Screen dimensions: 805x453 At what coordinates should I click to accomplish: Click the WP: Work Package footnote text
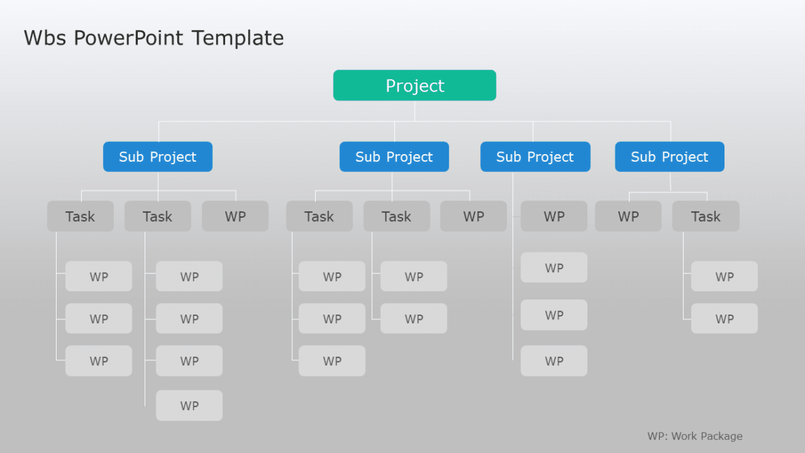pyautogui.click(x=695, y=436)
